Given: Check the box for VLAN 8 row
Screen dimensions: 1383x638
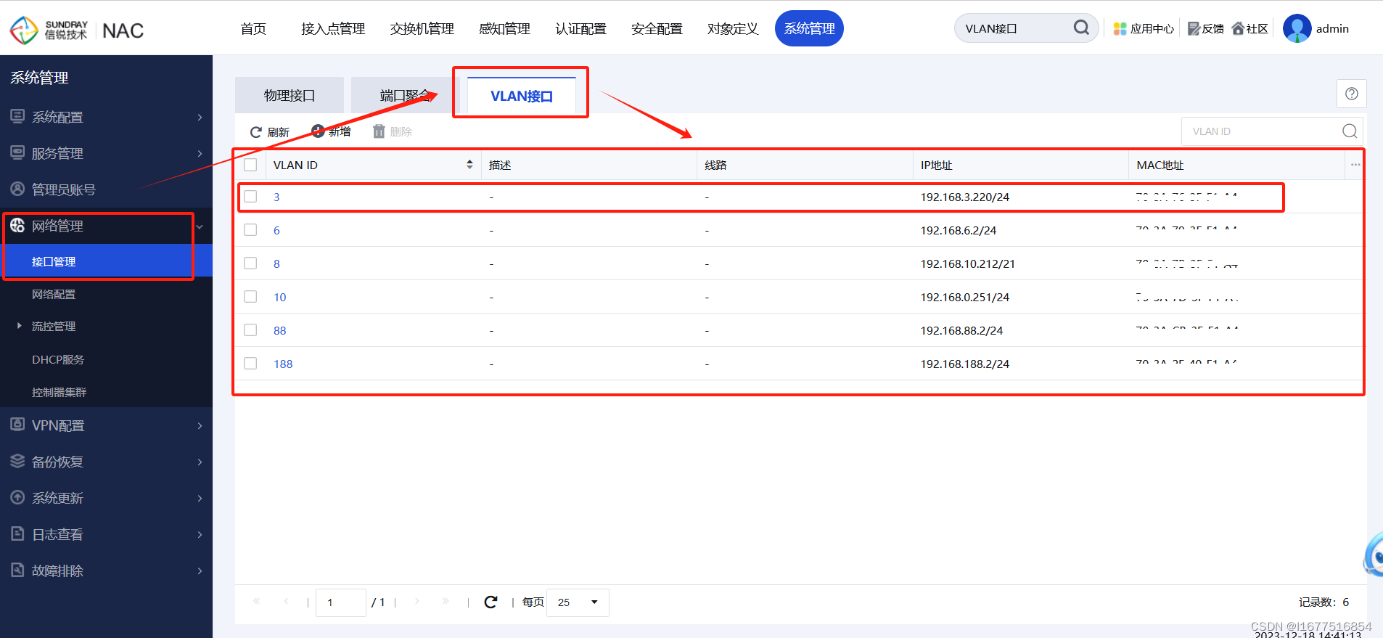Looking at the screenshot, I should (x=250, y=263).
